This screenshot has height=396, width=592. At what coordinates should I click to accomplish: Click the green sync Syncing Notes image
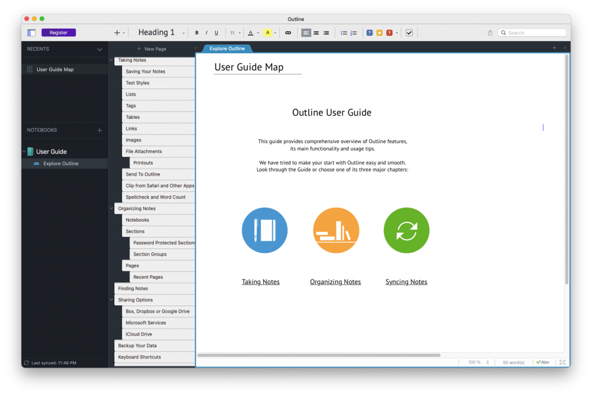click(406, 230)
